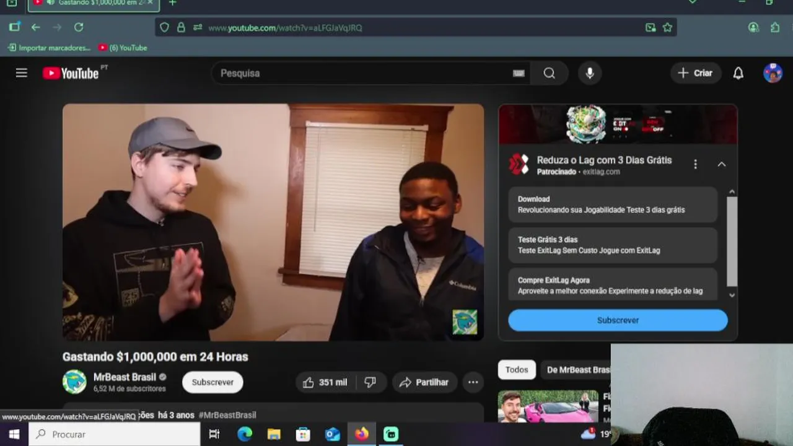Viewport: 793px width, 446px height.
Task: Subscribe to MrBeast Brasil channel
Action: pos(212,382)
